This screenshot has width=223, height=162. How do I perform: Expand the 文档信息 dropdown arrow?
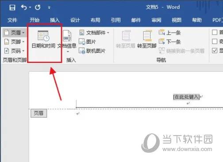[68, 52]
